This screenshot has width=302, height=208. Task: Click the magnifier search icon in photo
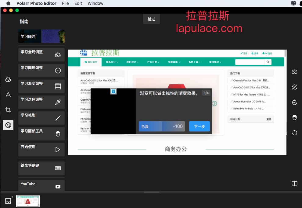(268, 62)
